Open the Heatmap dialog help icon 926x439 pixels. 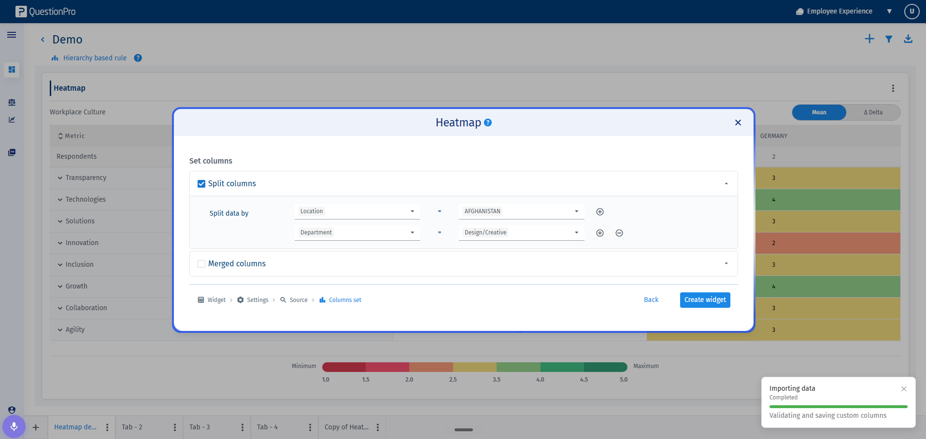coord(488,123)
